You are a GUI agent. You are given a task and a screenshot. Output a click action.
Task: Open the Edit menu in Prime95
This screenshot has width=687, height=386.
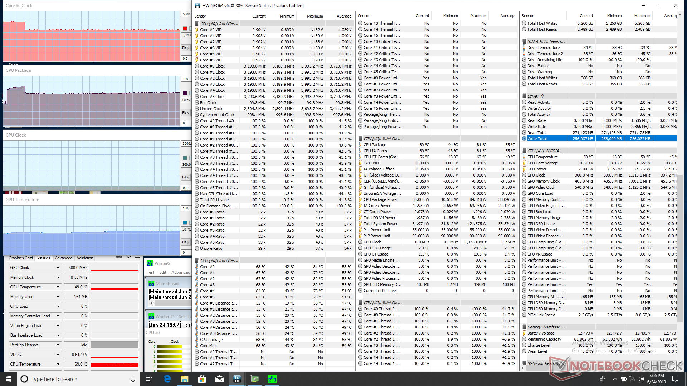click(163, 272)
